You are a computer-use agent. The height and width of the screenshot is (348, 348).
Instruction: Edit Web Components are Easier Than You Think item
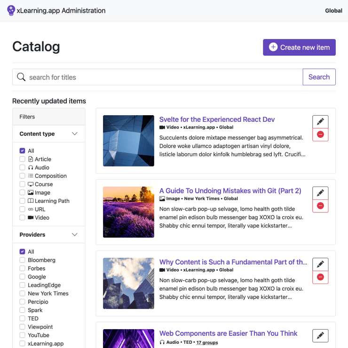[320, 336]
